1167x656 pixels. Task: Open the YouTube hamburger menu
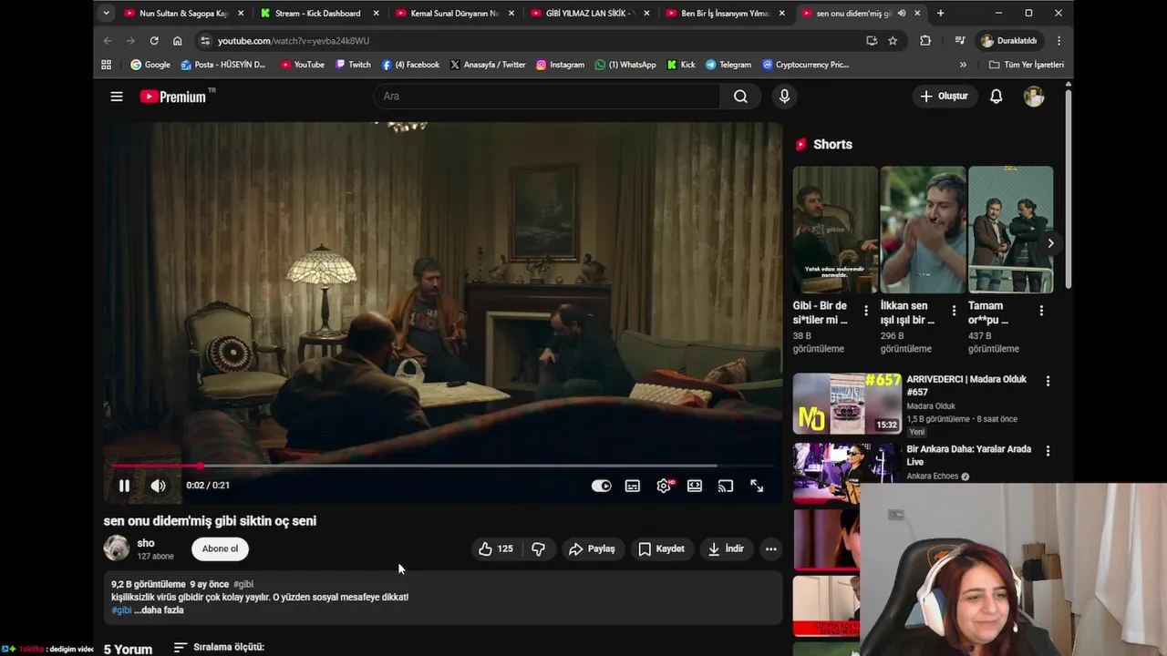pos(117,96)
